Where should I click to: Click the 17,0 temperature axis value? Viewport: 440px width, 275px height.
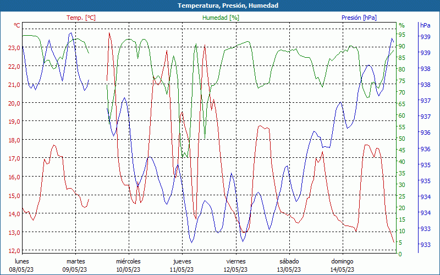coord(14,158)
